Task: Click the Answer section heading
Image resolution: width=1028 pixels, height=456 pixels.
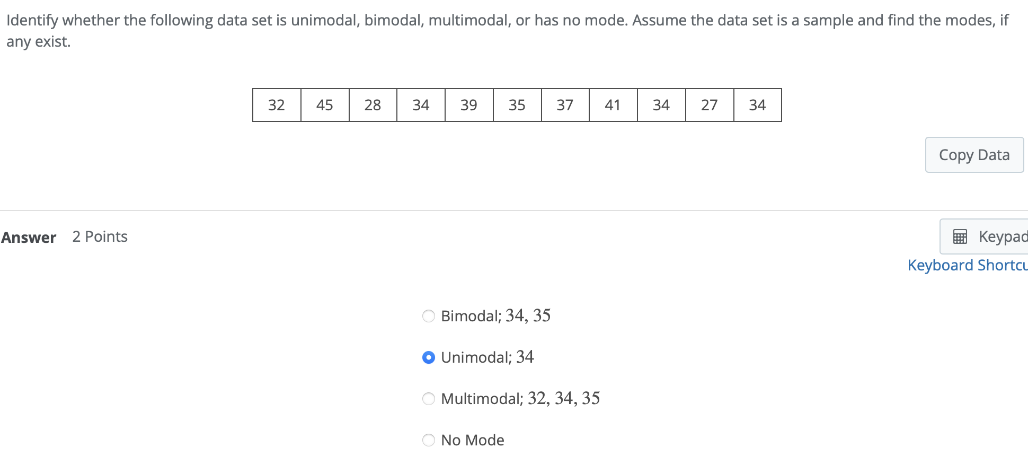Action: [29, 237]
